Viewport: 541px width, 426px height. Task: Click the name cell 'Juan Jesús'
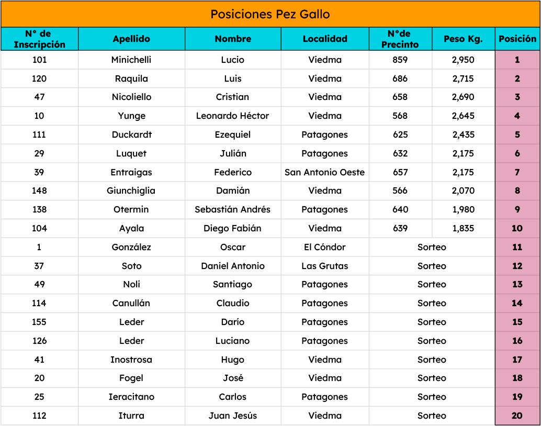(x=233, y=416)
